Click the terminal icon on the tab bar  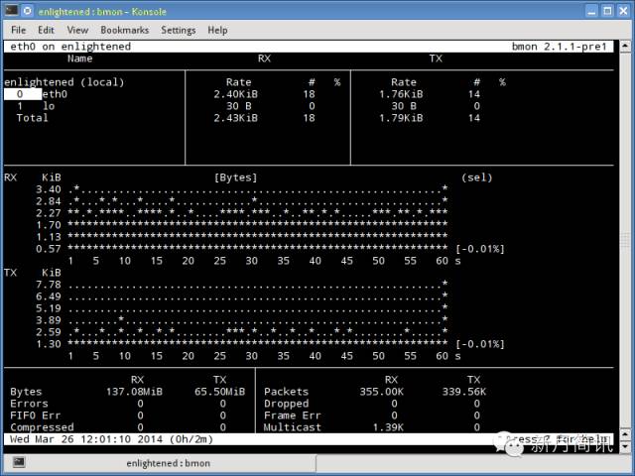point(19,461)
